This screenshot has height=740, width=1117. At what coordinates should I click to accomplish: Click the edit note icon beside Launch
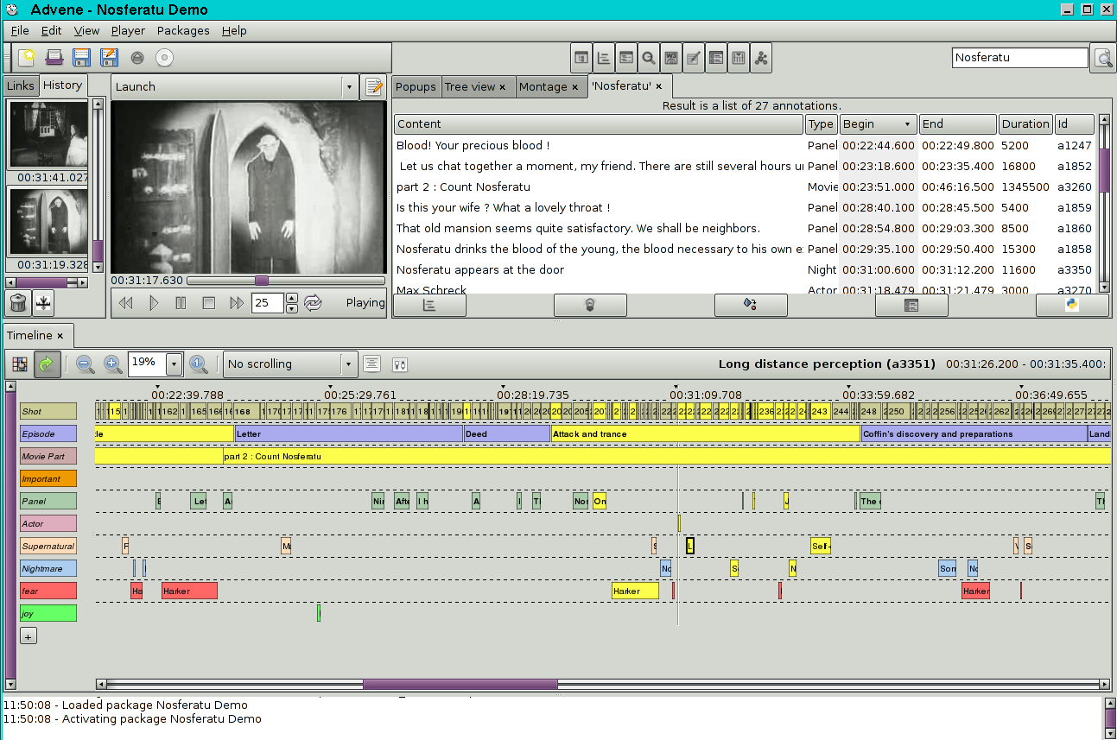click(x=373, y=86)
